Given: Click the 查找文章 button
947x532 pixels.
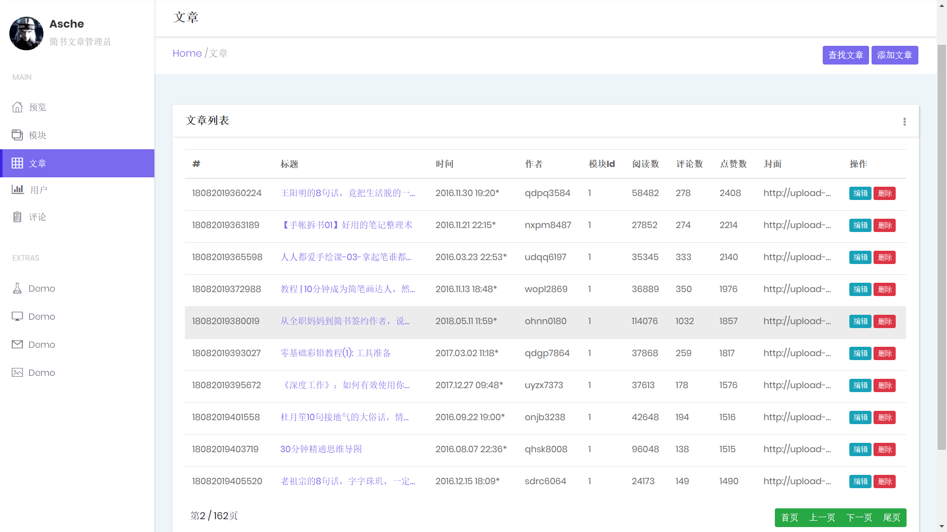Looking at the screenshot, I should [845, 55].
